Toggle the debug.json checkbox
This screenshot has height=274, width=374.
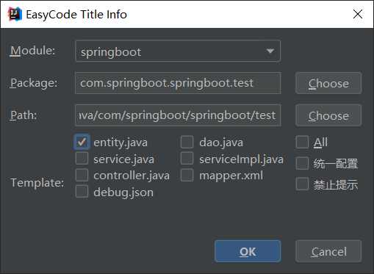82,192
